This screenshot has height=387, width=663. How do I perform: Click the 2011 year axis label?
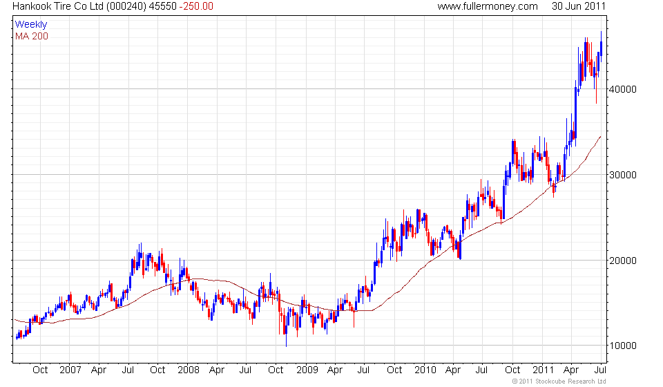coord(543,370)
